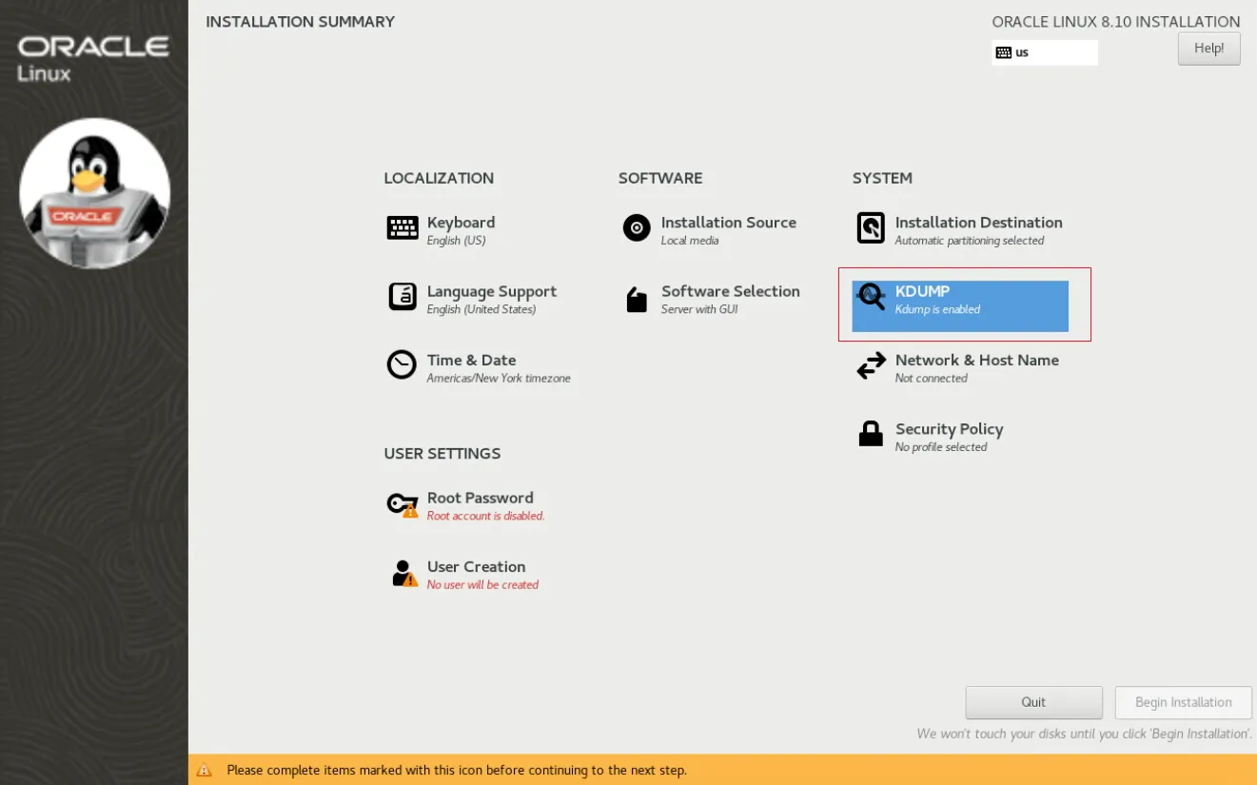Click the Keyboard spoke's keyboard icon
Screen dimensions: 1257x785
[402, 227]
